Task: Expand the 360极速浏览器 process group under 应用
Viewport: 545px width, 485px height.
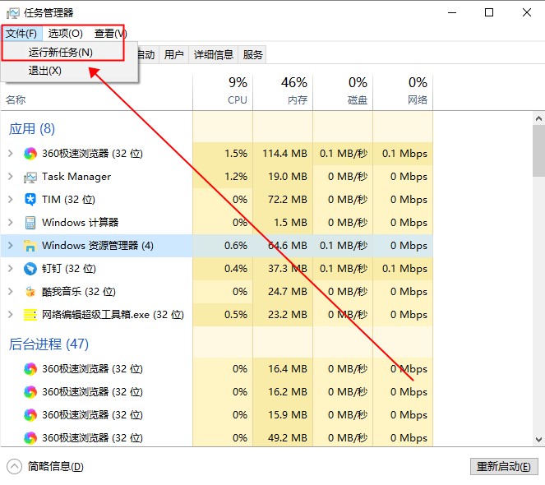Action: (x=10, y=154)
